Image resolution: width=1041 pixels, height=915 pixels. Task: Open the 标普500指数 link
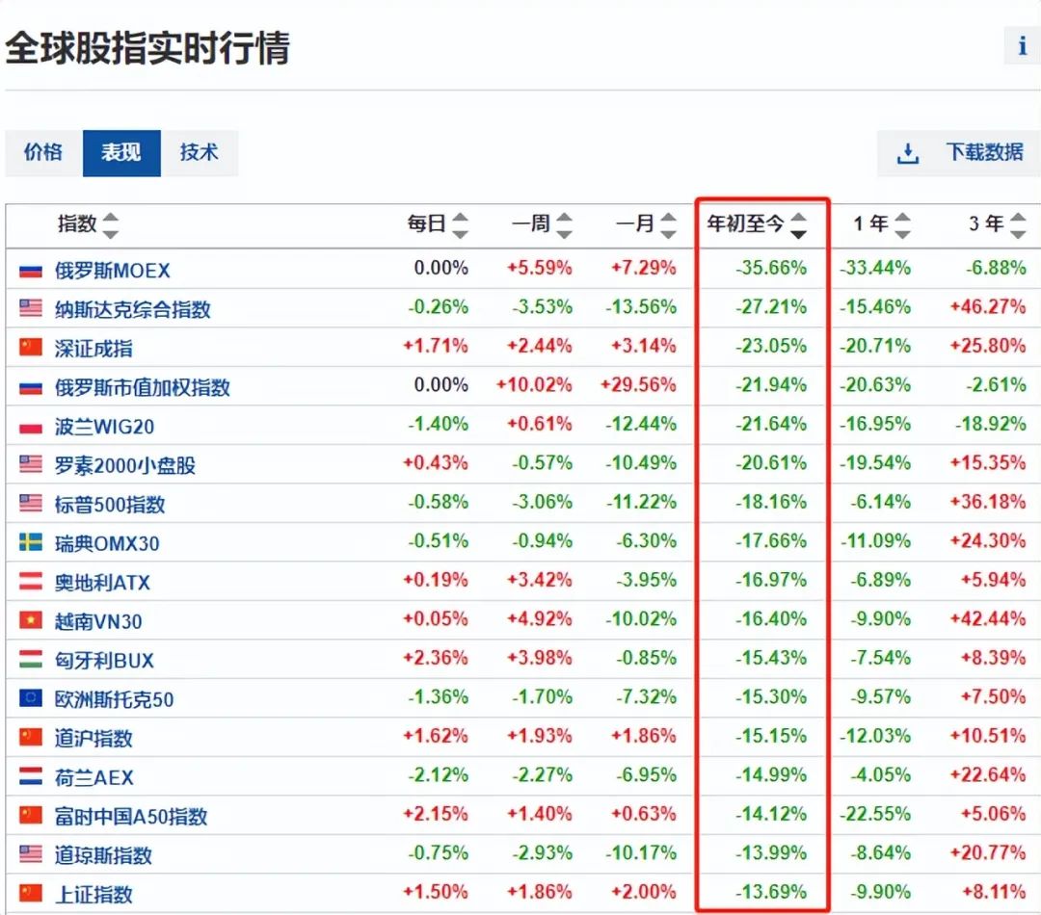110,505
